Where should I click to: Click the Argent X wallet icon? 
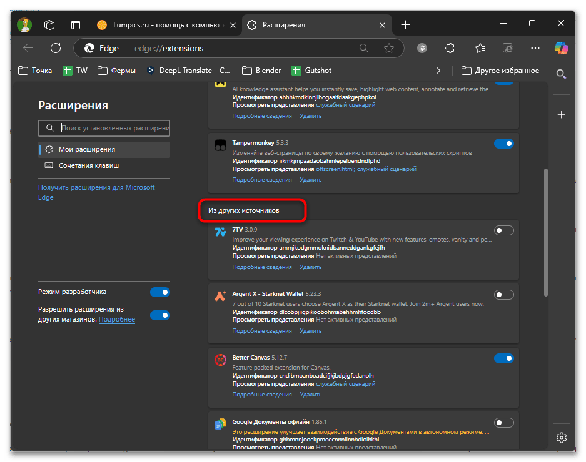coord(221,296)
